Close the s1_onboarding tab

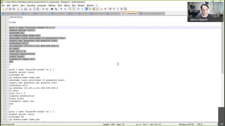(137, 14)
